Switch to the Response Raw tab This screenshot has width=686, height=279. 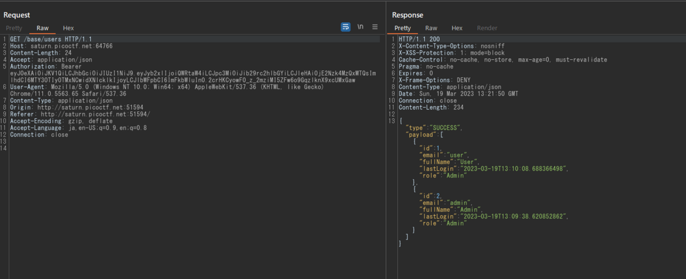(431, 28)
